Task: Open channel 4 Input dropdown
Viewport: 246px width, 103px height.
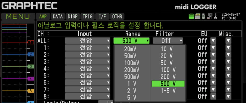Action: point(88,68)
